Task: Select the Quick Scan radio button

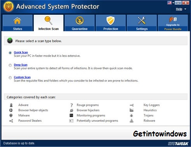Action: pyautogui.click(x=10, y=53)
